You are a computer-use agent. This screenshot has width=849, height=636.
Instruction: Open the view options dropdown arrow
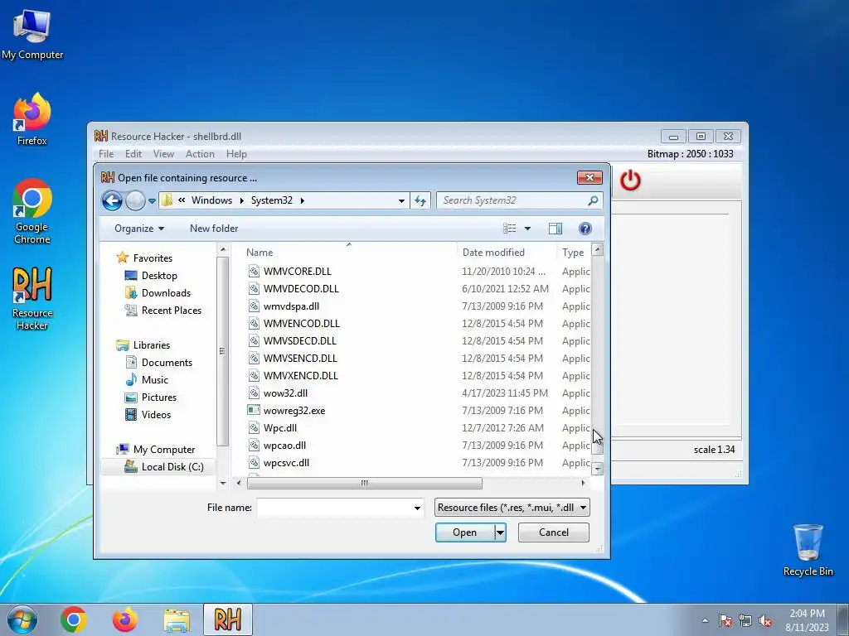point(527,229)
